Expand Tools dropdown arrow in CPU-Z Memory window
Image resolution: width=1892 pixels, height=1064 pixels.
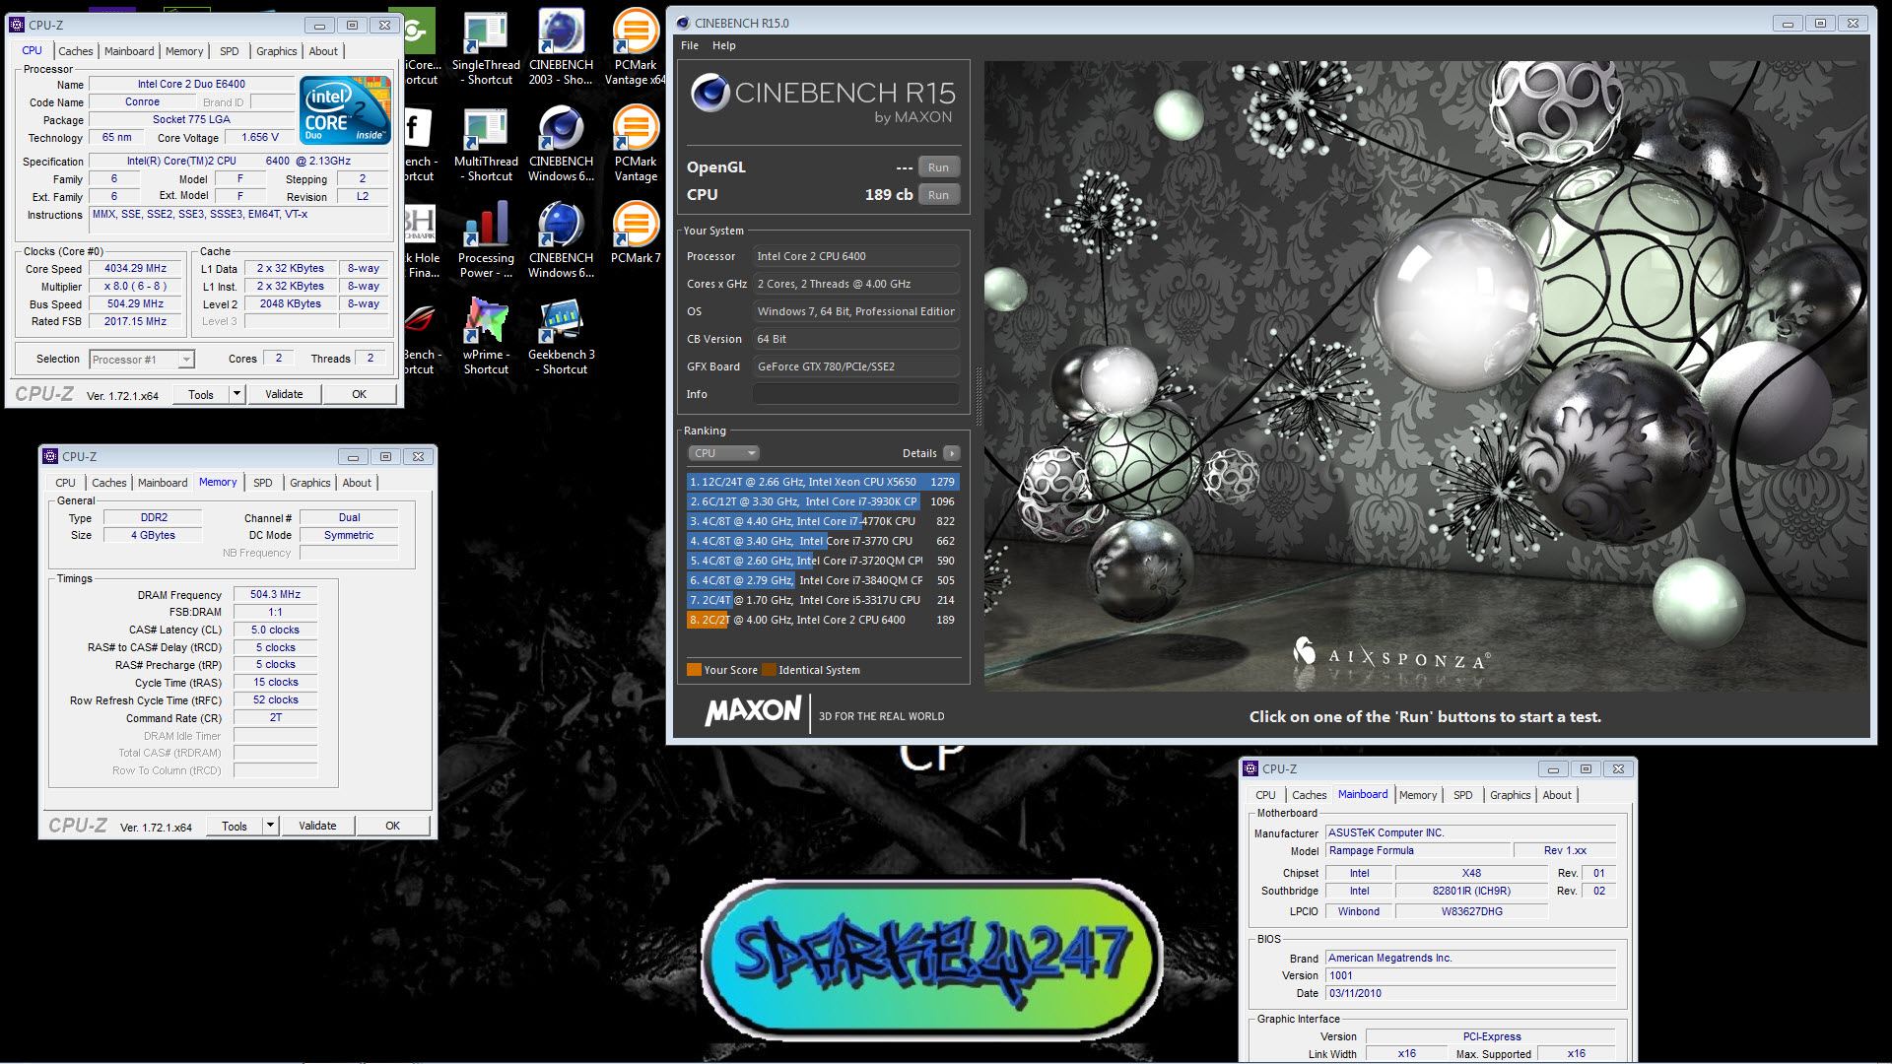pyautogui.click(x=270, y=826)
